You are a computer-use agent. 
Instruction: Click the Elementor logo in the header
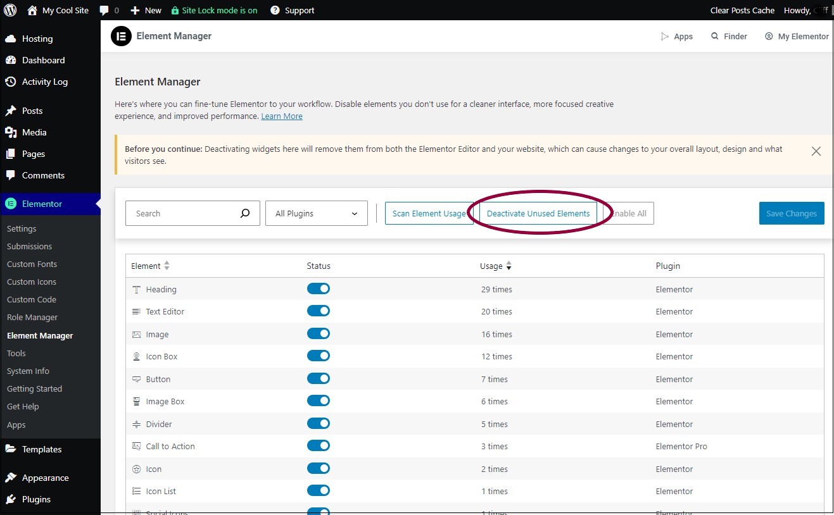point(121,36)
